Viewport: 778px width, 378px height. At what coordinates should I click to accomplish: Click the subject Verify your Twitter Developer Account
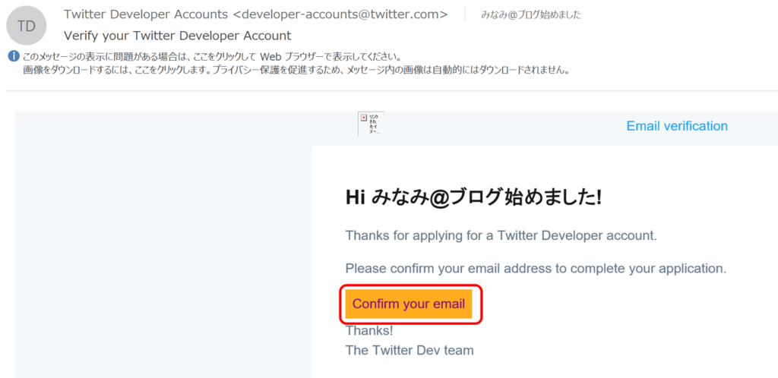(178, 36)
